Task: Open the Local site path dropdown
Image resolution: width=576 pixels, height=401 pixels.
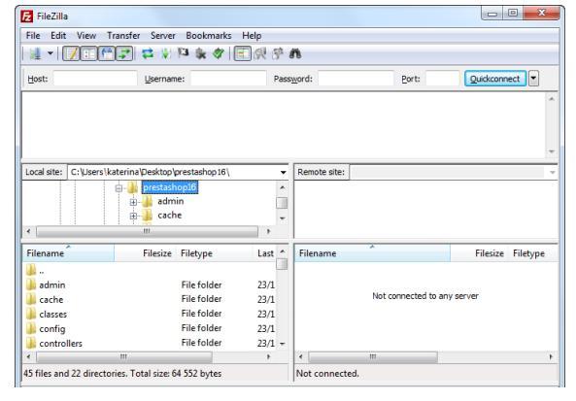Action: tap(283, 172)
